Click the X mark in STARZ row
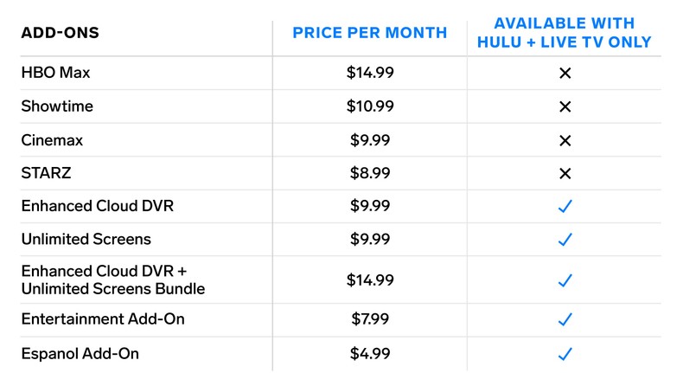The width and height of the screenshot is (683, 373). (x=565, y=173)
